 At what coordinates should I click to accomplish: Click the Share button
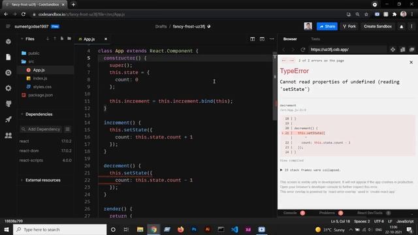pyautogui.click(x=327, y=26)
